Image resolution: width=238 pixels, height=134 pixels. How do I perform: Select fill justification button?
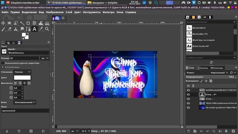pyautogui.click(x=29, y=83)
